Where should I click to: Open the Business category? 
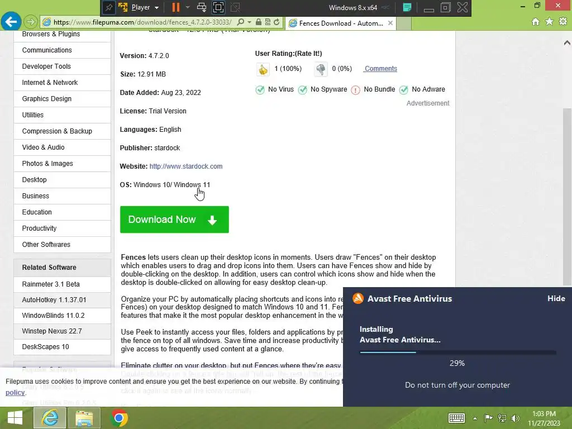(62, 196)
